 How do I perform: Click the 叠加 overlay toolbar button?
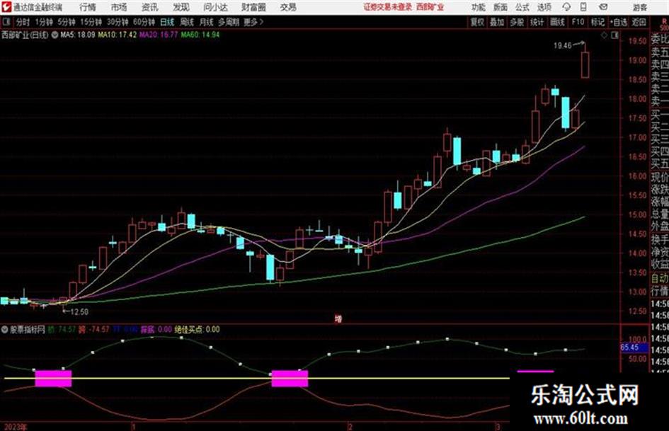pyautogui.click(x=497, y=22)
